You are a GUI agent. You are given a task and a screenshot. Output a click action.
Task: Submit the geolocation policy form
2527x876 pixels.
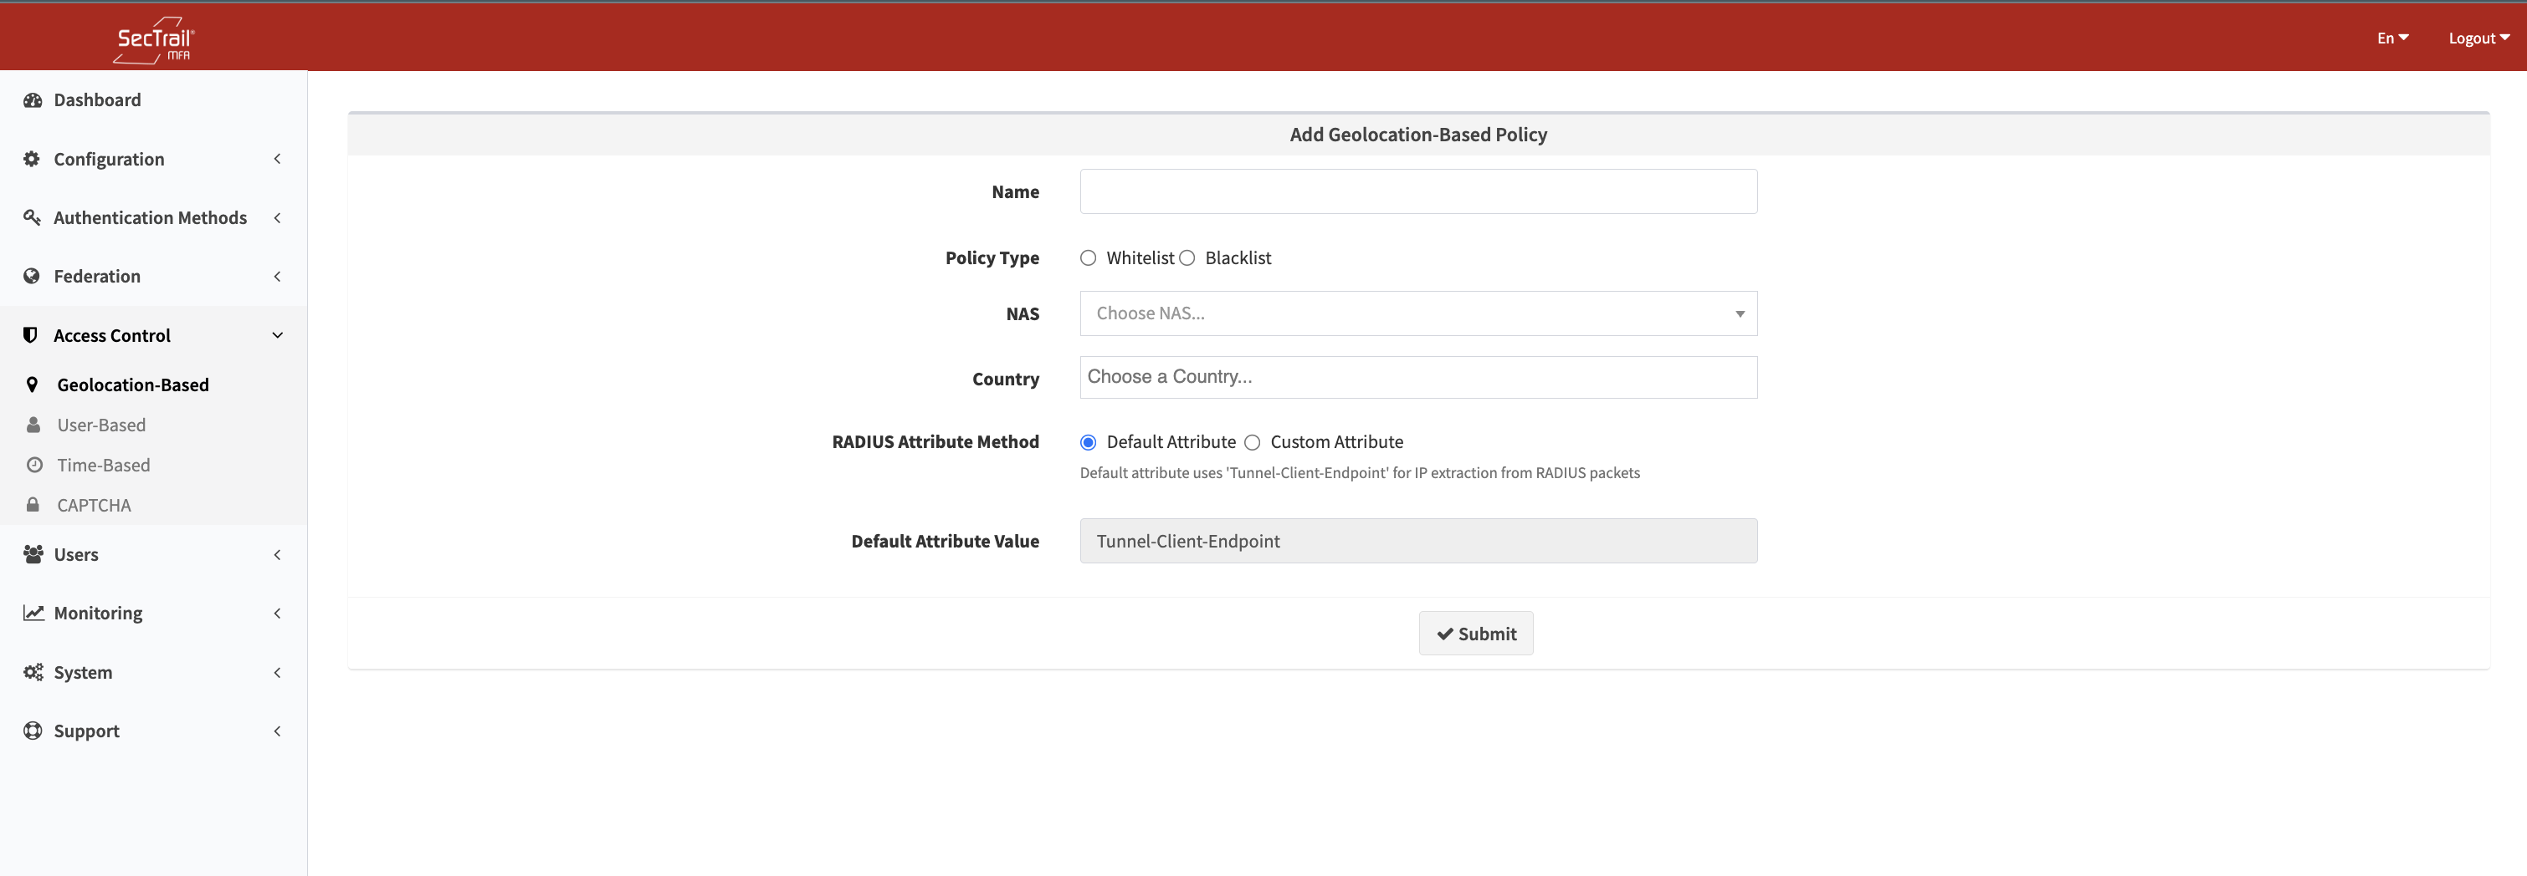click(x=1475, y=634)
